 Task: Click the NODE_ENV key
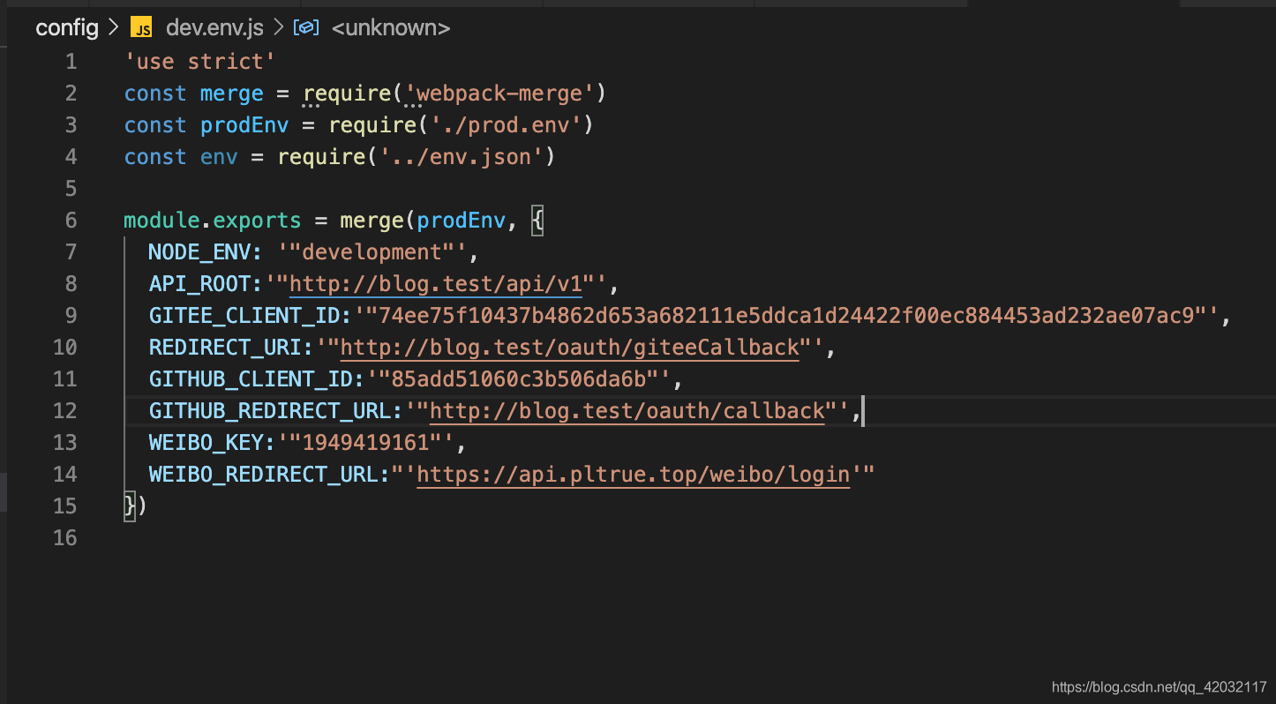(x=199, y=252)
